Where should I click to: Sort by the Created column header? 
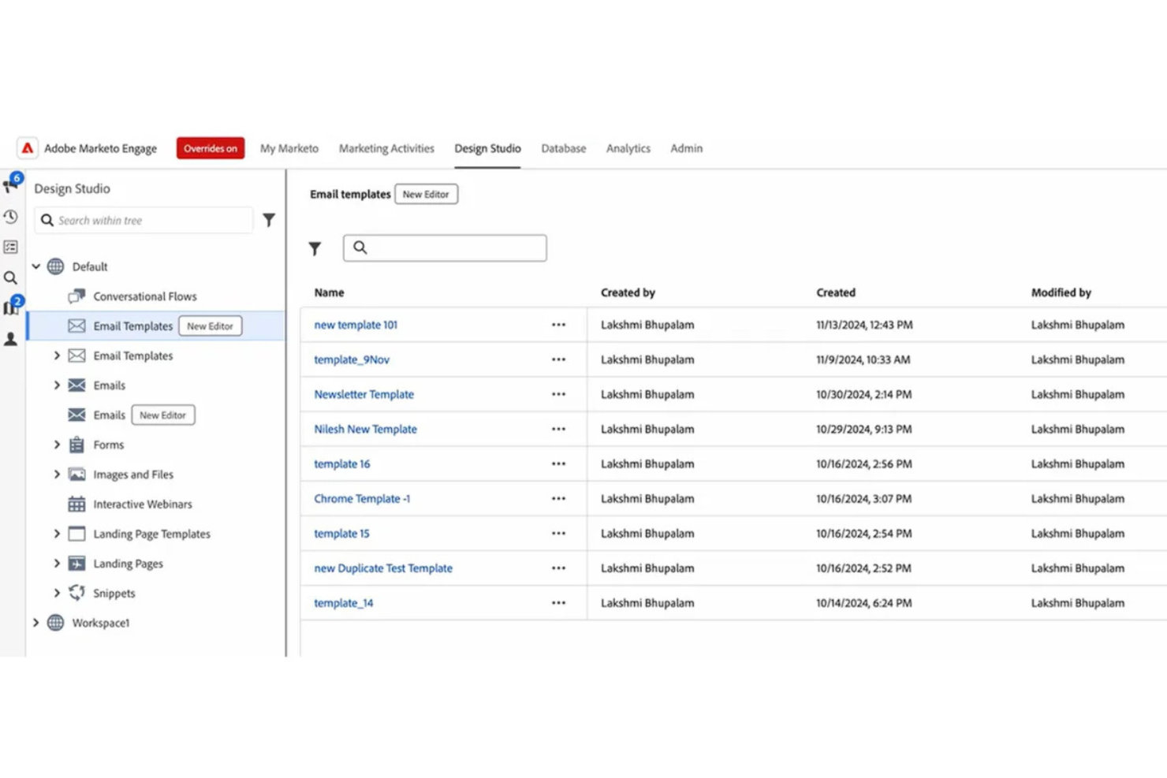coord(836,292)
